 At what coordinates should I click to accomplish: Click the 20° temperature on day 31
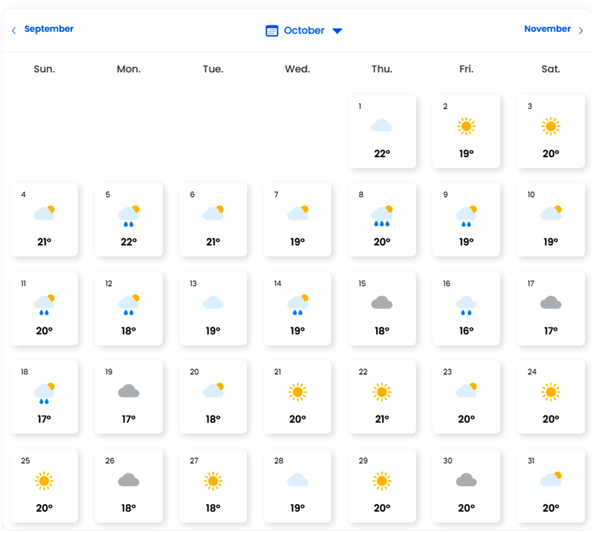(x=551, y=508)
